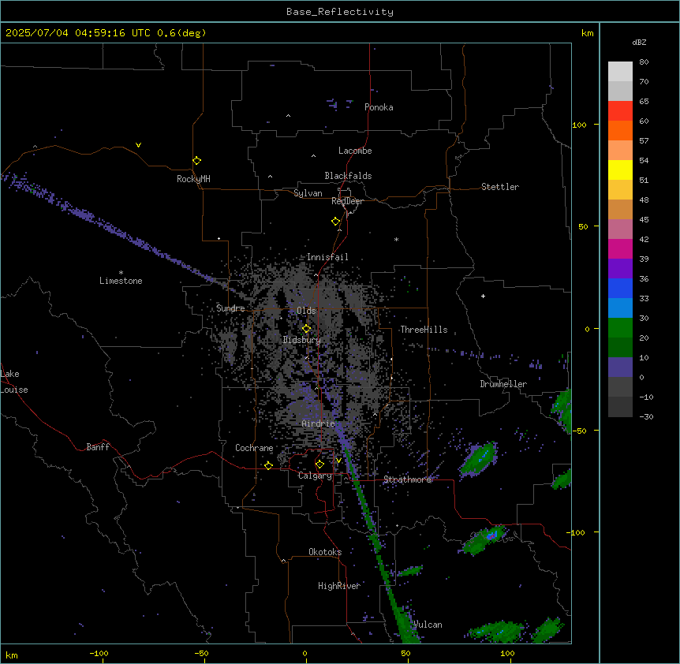
Task: Click the yellow diamond marker above RockyMH
Action: click(x=196, y=161)
